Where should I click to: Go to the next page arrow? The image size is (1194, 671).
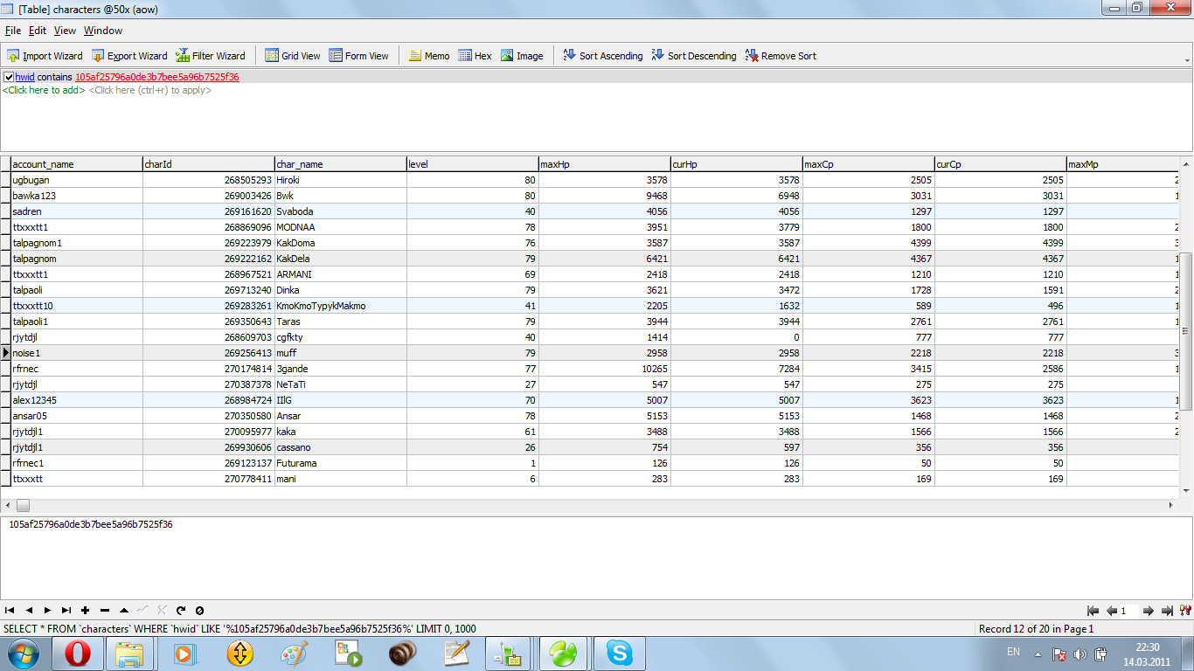pyautogui.click(x=1149, y=611)
